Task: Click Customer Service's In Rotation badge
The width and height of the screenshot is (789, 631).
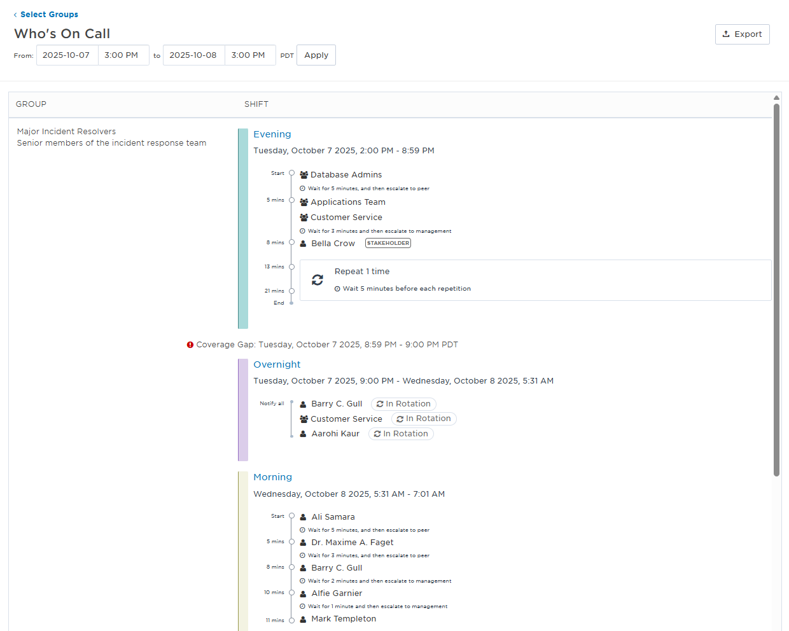Action: click(424, 419)
